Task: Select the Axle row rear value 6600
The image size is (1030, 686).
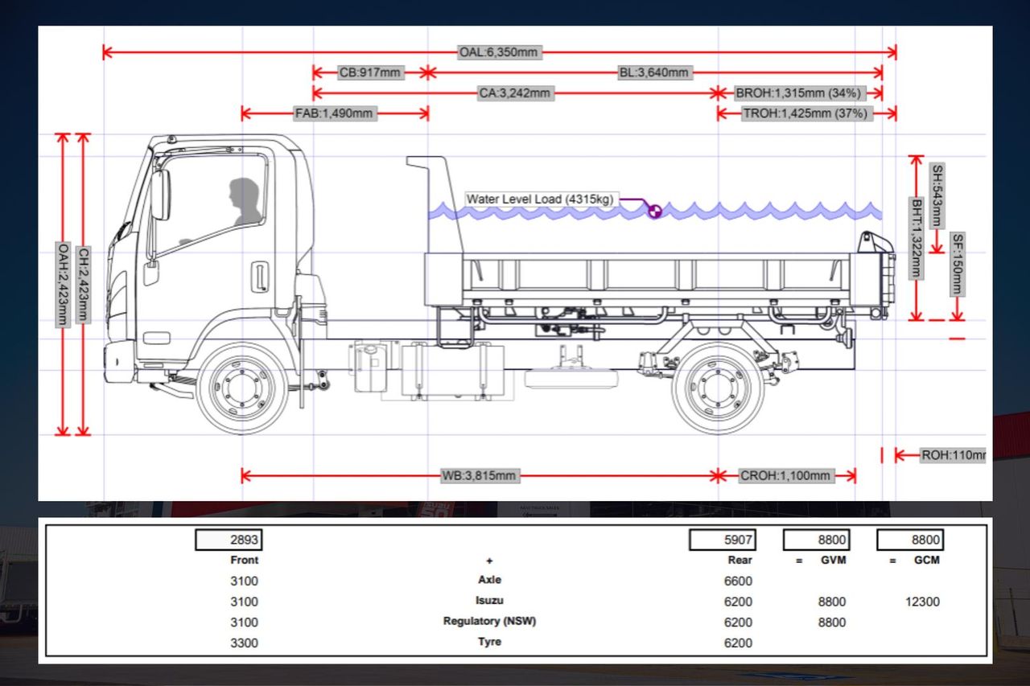Action: click(x=738, y=581)
